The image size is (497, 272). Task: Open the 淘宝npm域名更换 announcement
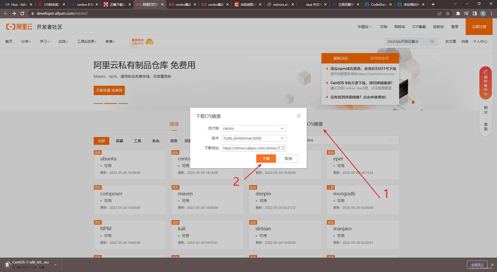click(x=363, y=69)
